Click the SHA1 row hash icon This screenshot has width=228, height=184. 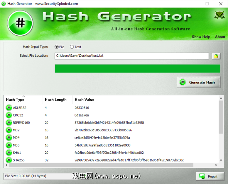click(9, 153)
